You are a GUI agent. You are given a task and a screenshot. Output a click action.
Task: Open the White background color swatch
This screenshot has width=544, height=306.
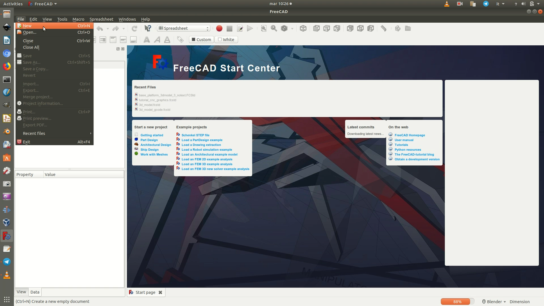[x=226, y=40]
